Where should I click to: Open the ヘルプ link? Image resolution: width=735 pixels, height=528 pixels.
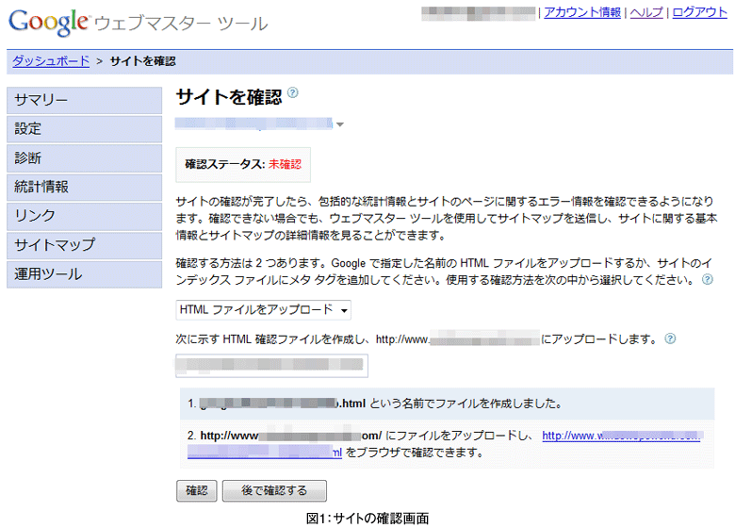(646, 12)
